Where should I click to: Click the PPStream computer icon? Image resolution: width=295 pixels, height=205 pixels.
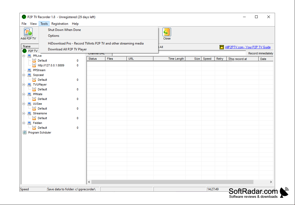click(29, 70)
